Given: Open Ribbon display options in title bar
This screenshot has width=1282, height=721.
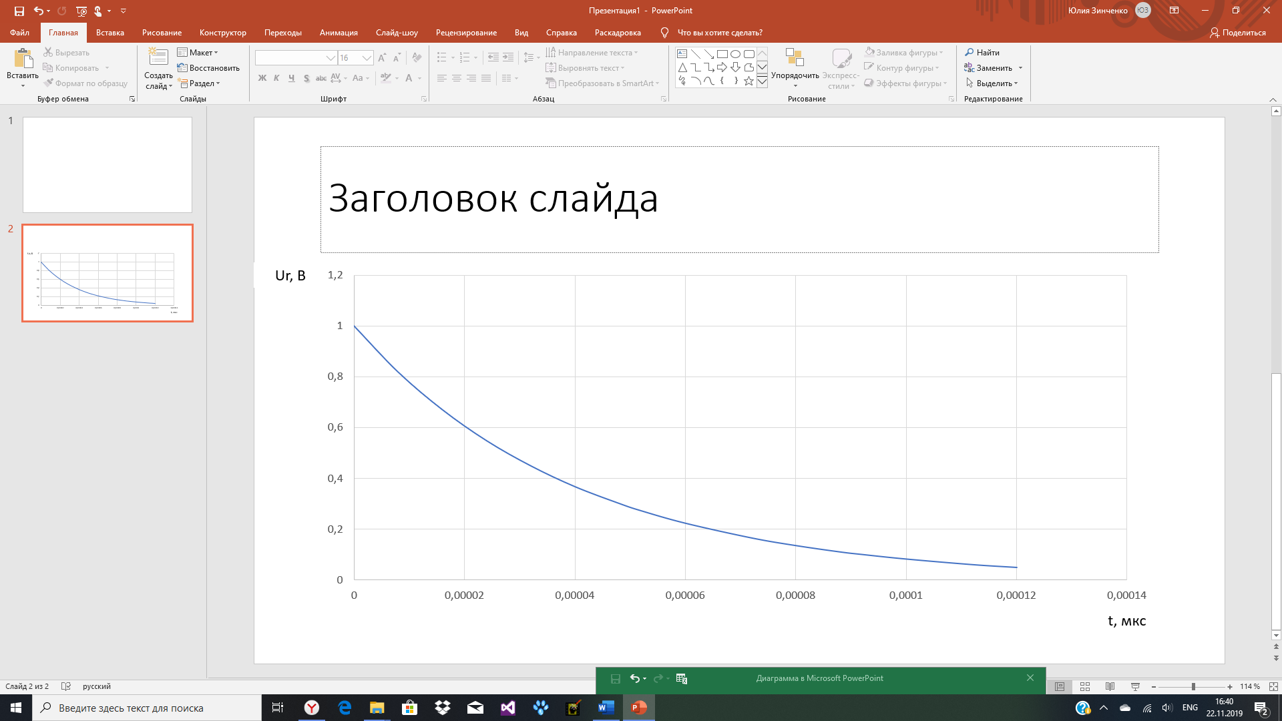Looking at the screenshot, I should (1174, 11).
